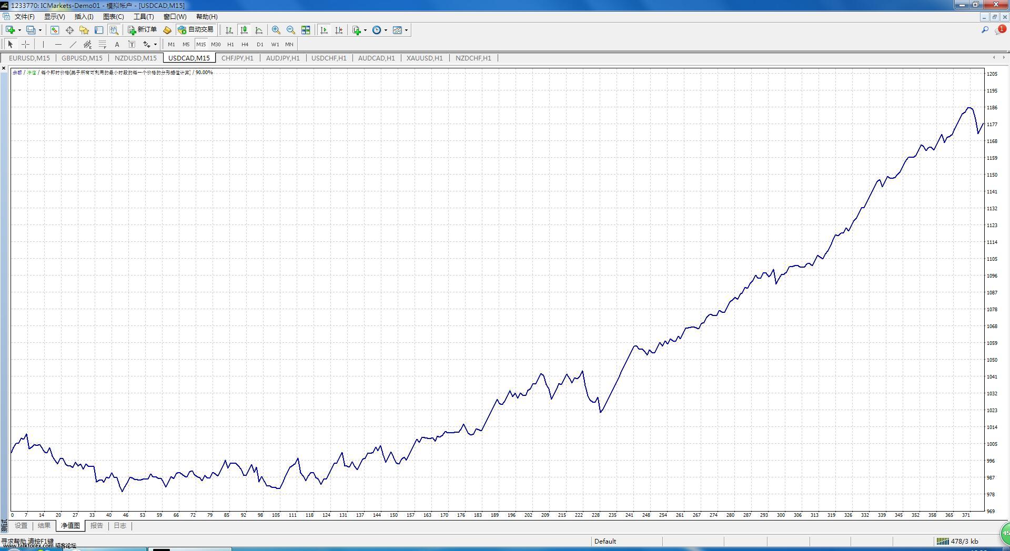The height and width of the screenshot is (551, 1010).
Task: Select the equidistant channel tool
Action: tap(87, 44)
